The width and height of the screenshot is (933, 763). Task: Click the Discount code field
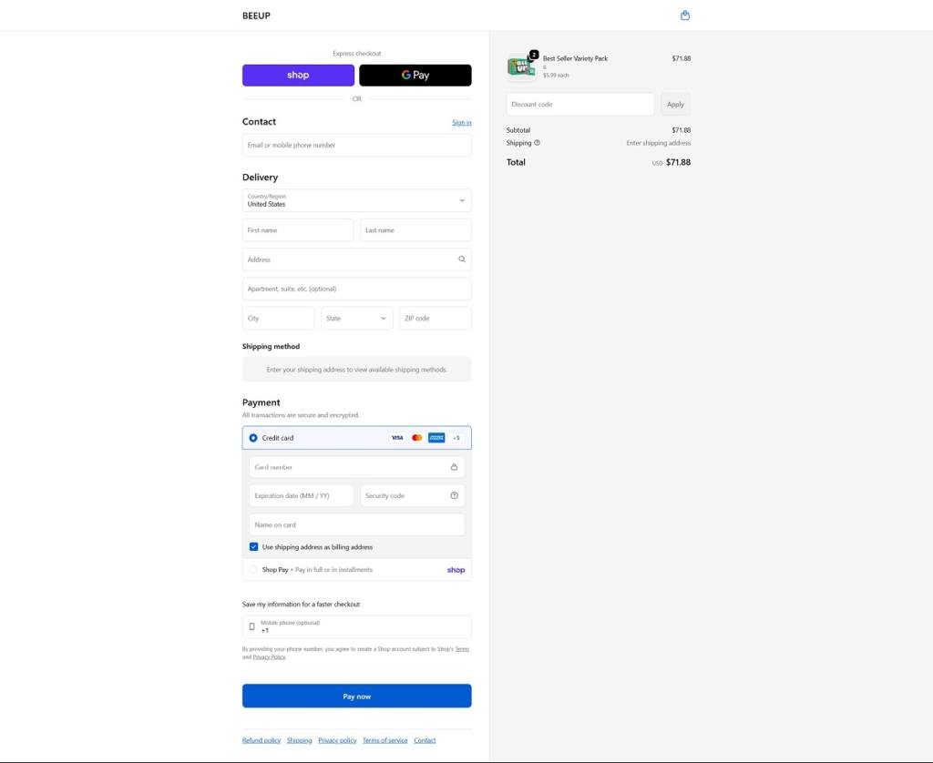pos(579,105)
